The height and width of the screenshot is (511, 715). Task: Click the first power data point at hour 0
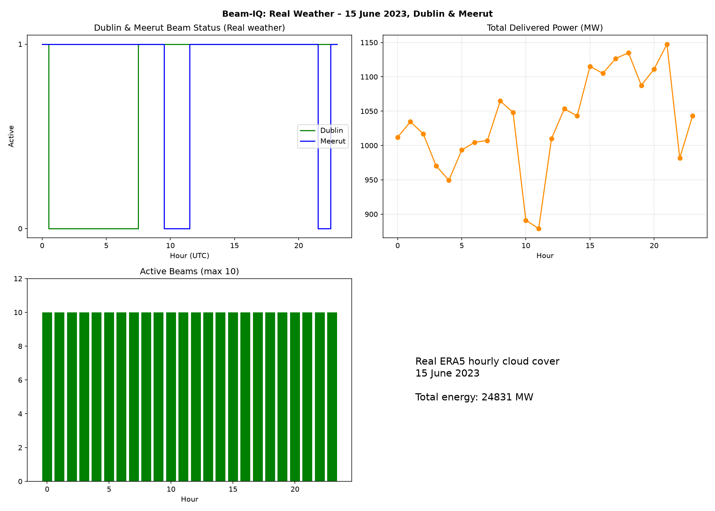[x=398, y=137]
